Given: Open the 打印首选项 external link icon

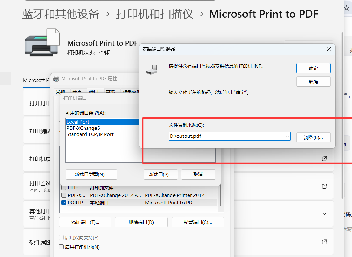Looking at the screenshot, I should (x=324, y=186).
